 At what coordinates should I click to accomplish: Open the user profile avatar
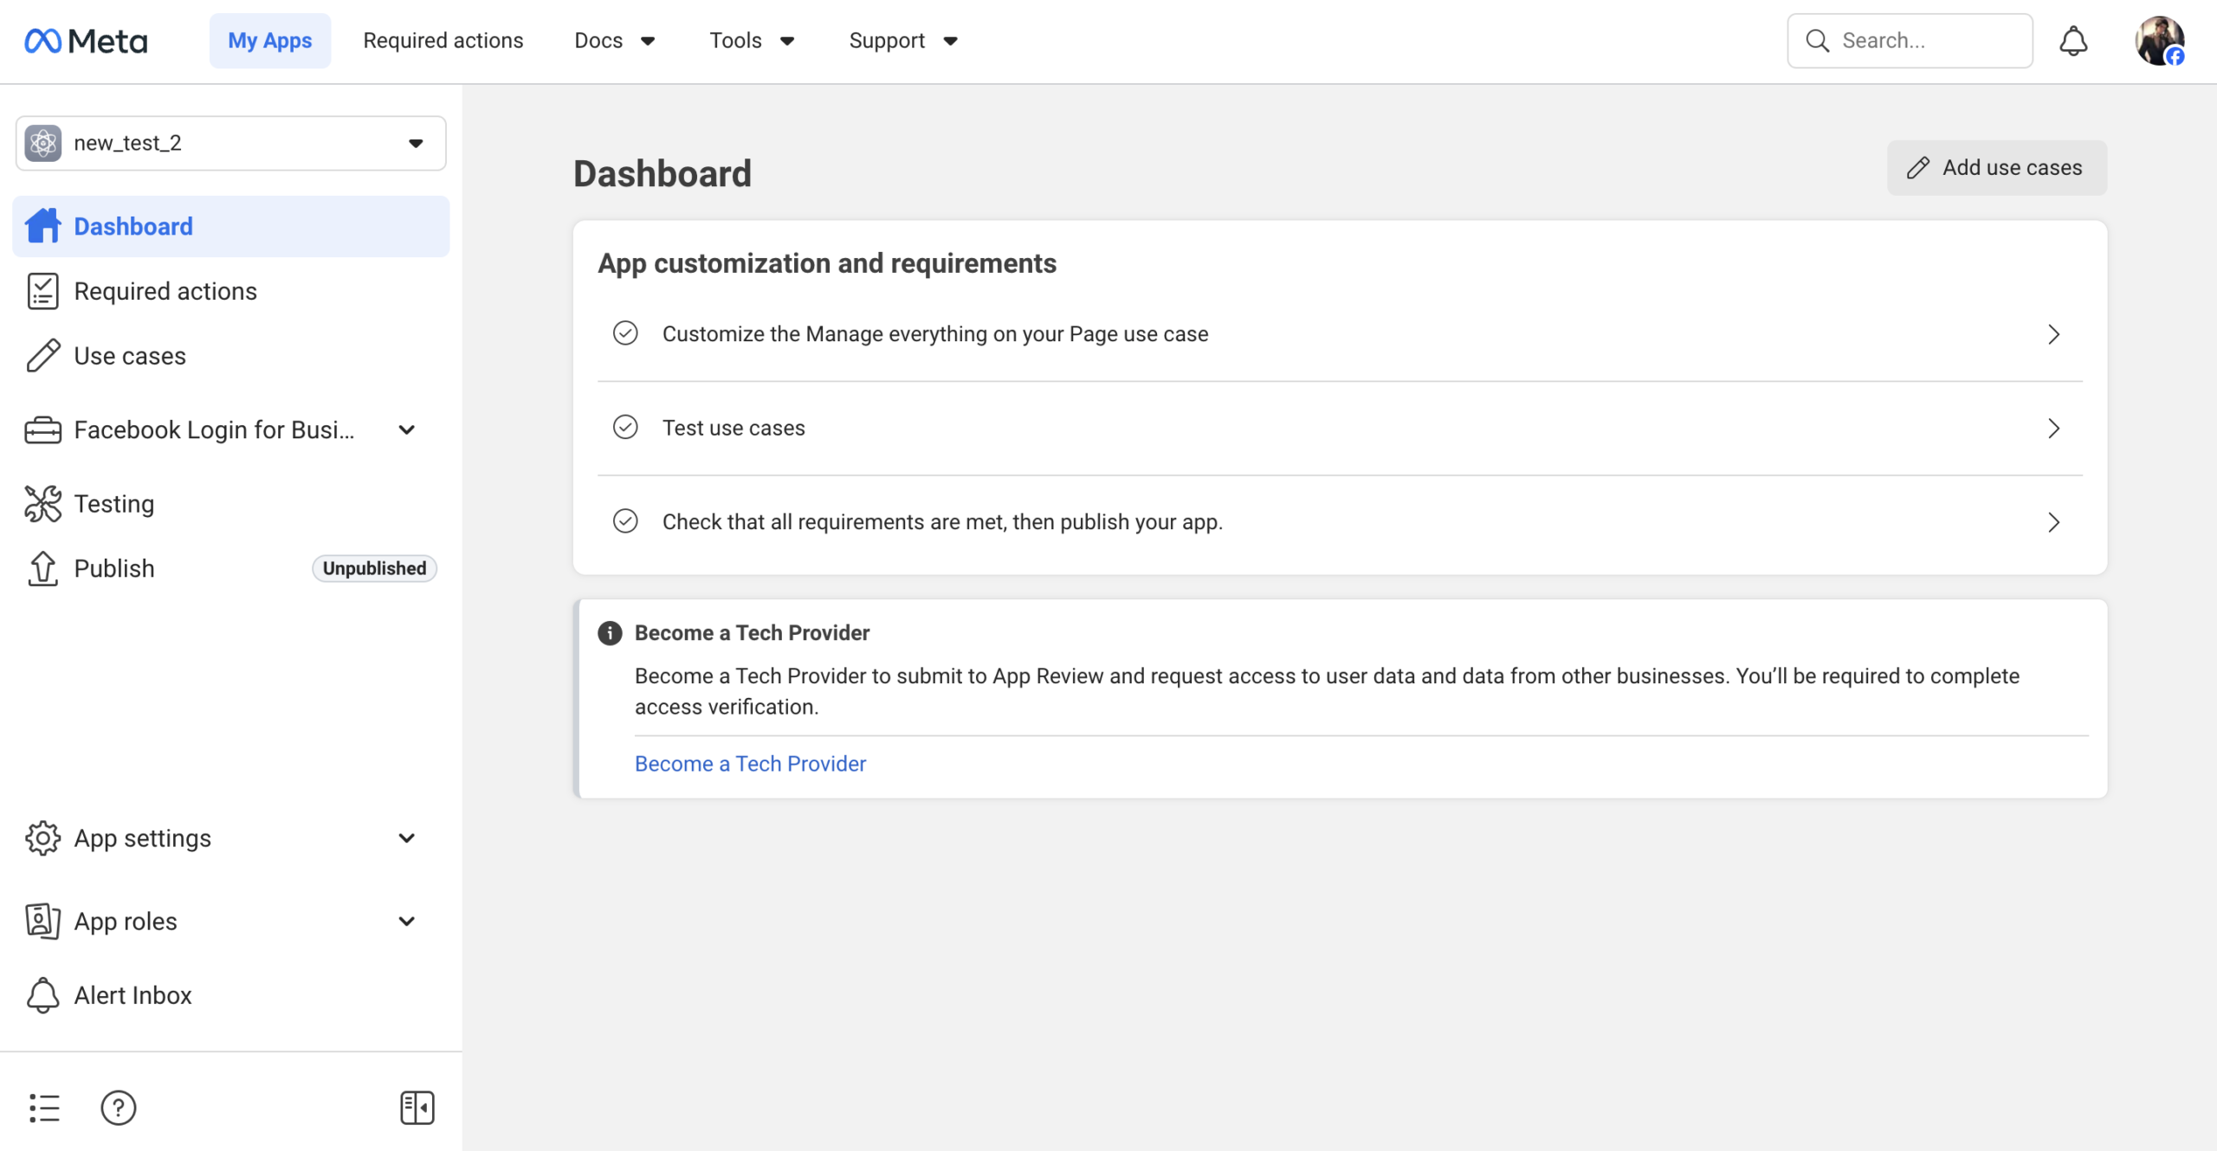point(2159,41)
